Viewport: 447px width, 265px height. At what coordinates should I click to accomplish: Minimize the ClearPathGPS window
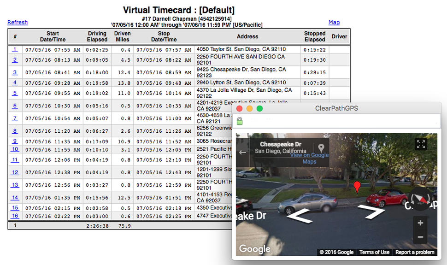tap(249, 108)
